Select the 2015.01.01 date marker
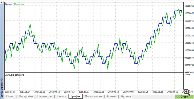Screen dimensions: 194x99 [x=10, y=92]
